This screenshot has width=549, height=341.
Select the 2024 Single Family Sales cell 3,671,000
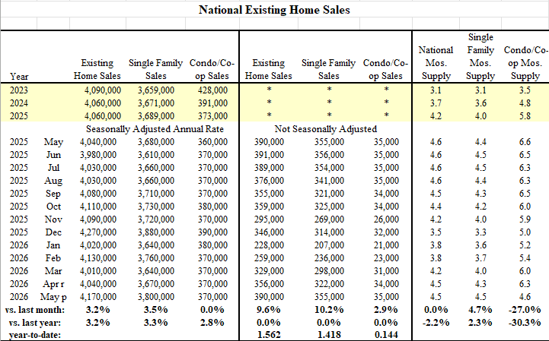(x=156, y=103)
